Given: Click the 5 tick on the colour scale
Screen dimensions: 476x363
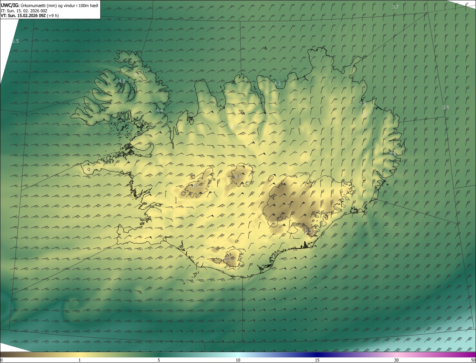Looking at the screenshot, I should (x=159, y=360).
